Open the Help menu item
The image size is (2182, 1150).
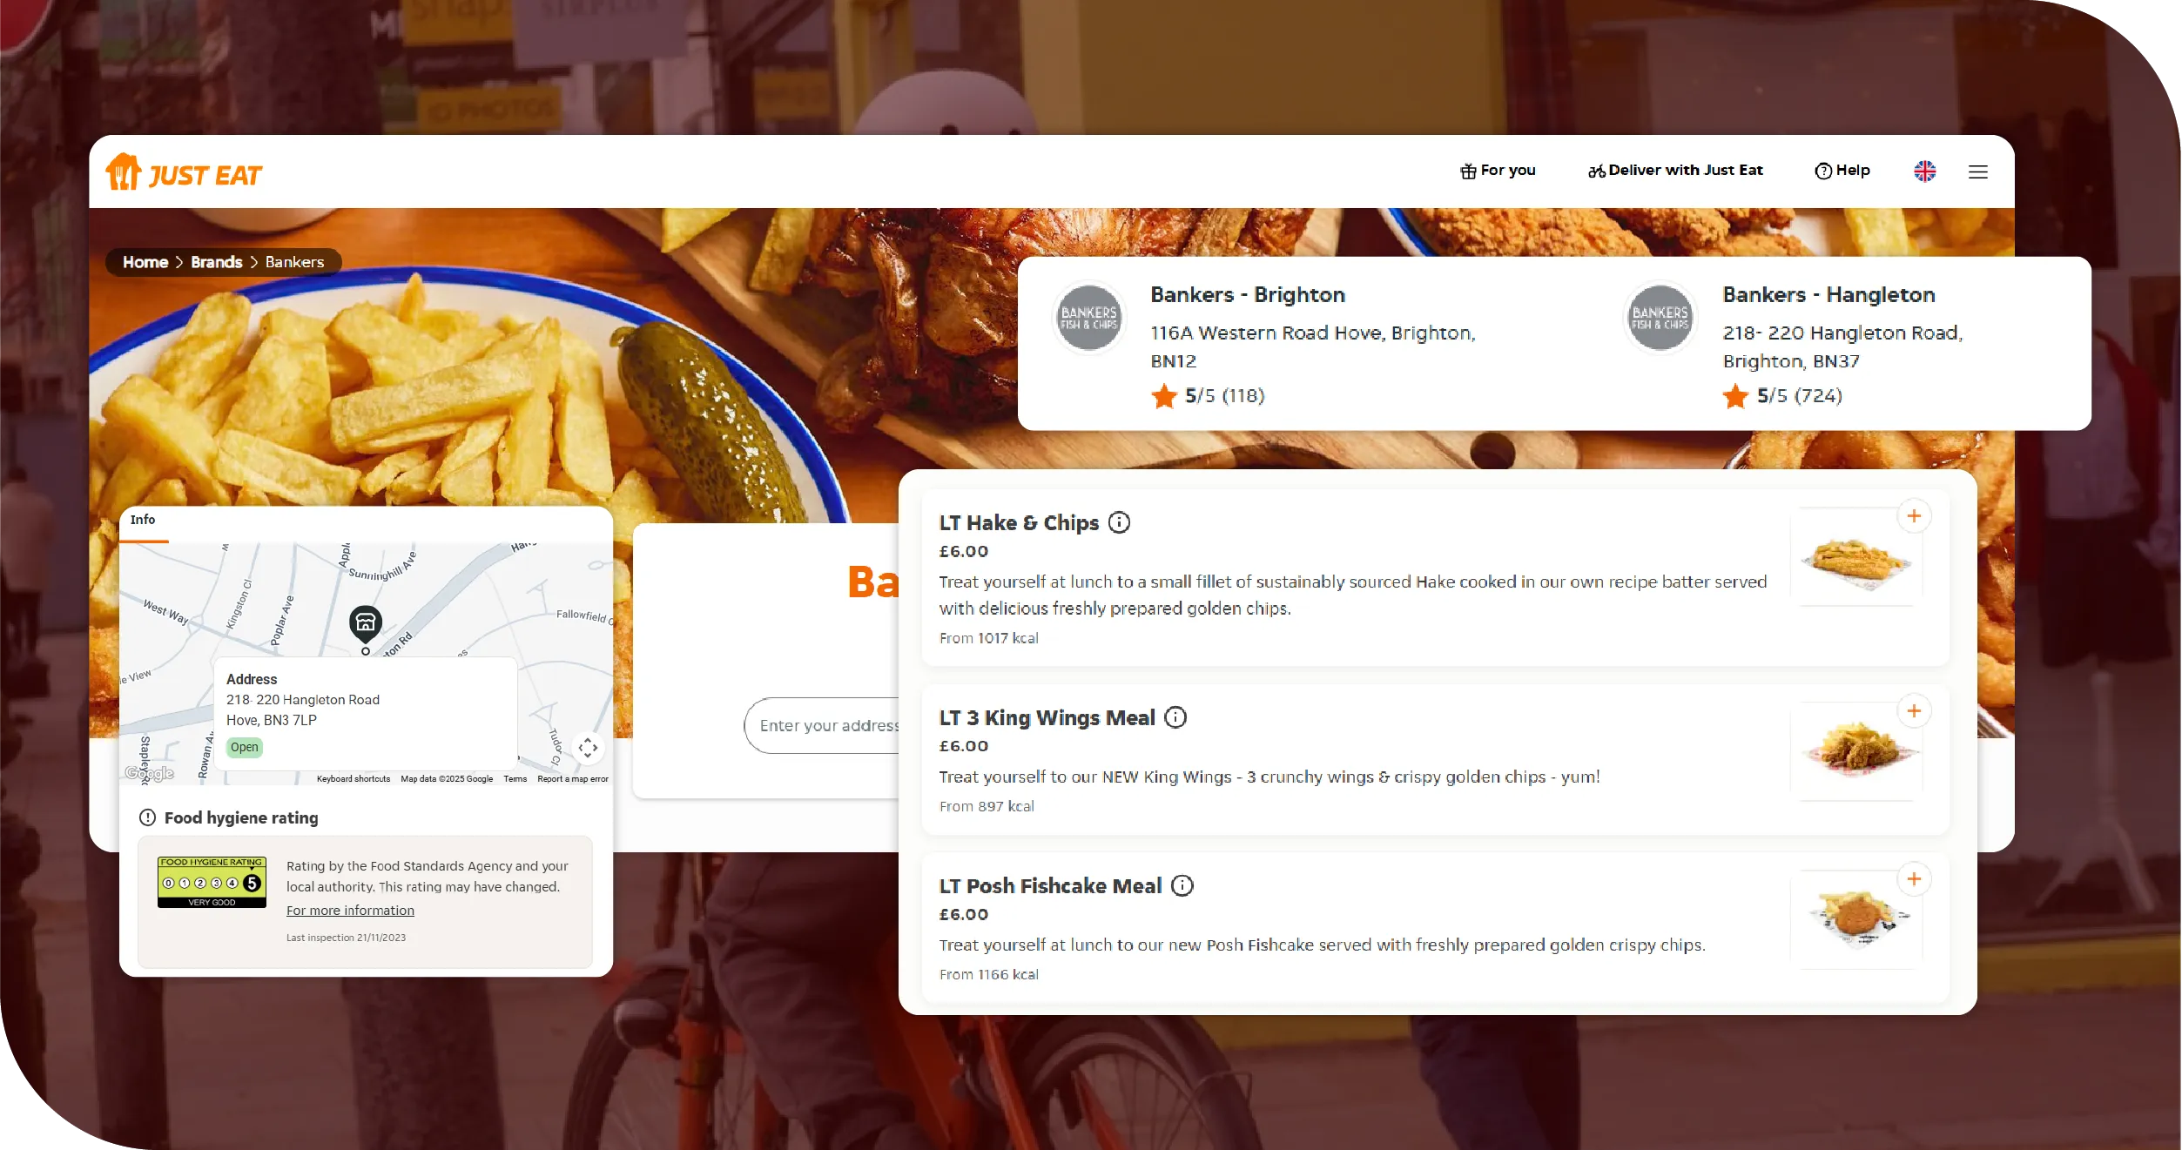point(1842,171)
